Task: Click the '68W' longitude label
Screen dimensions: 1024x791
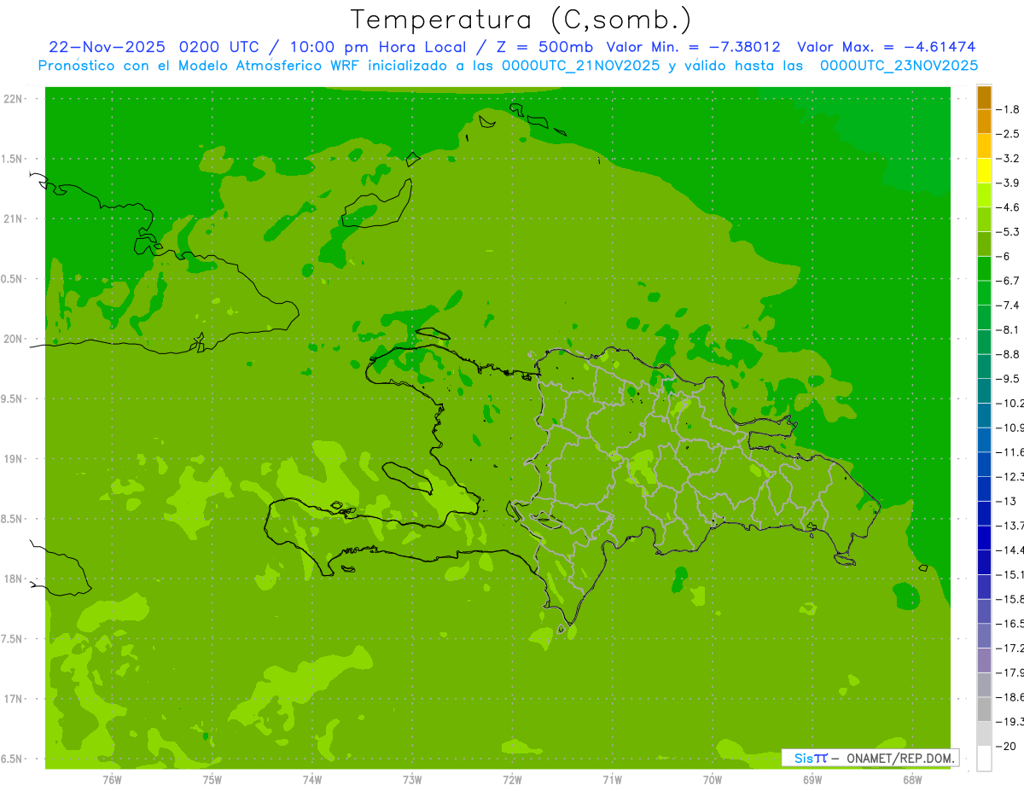Action: click(x=912, y=779)
